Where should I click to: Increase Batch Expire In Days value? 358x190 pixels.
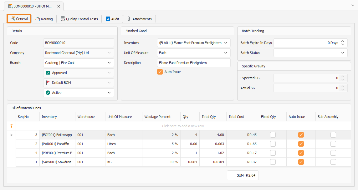pos(343,41)
